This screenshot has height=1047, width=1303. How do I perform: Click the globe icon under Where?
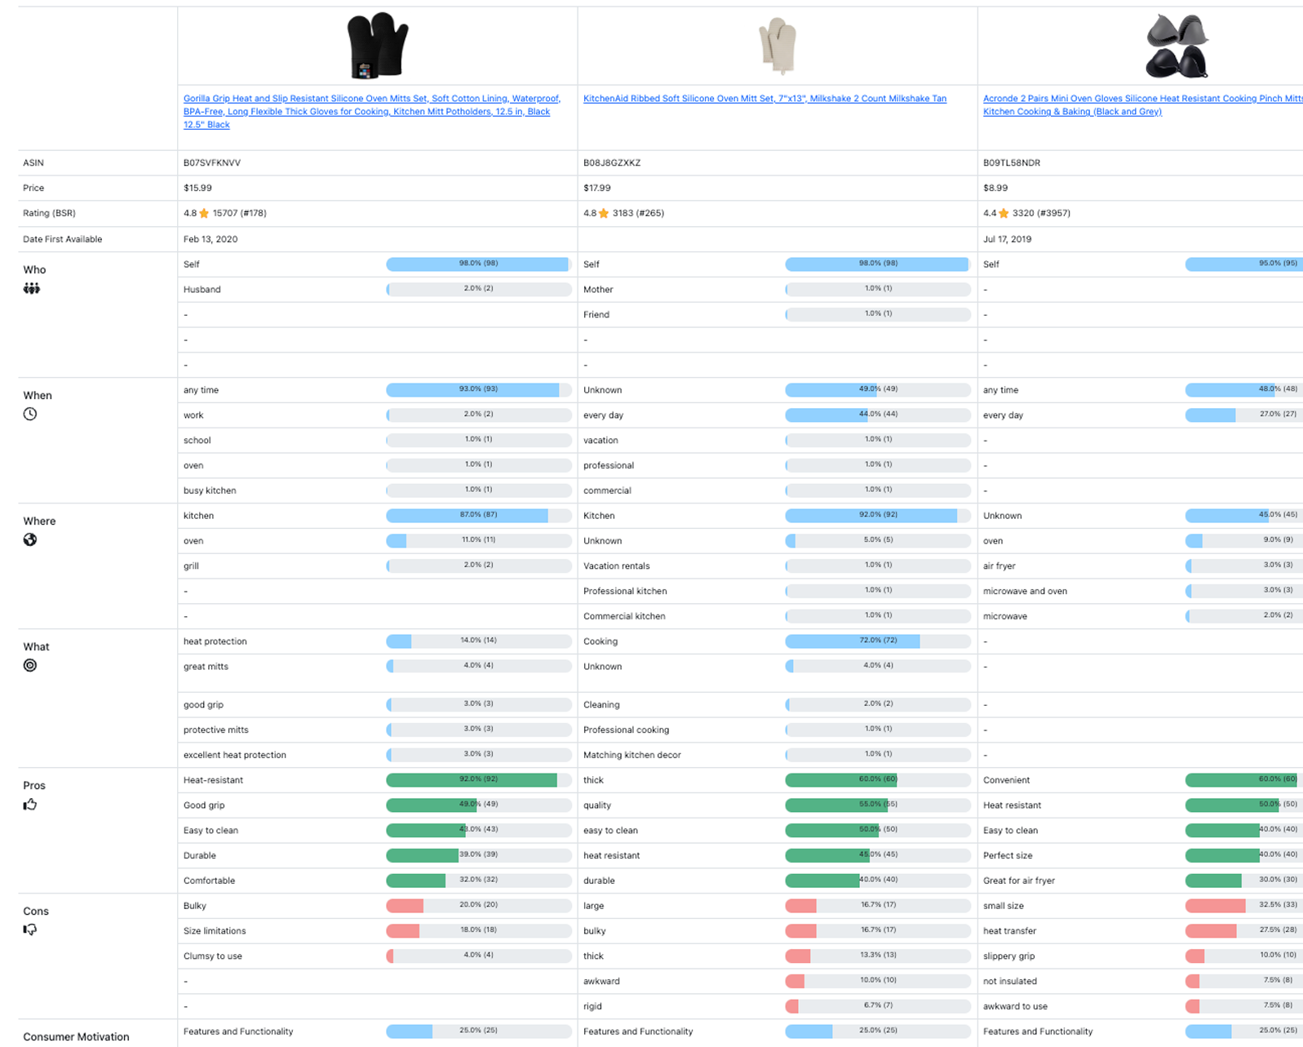[x=30, y=539]
